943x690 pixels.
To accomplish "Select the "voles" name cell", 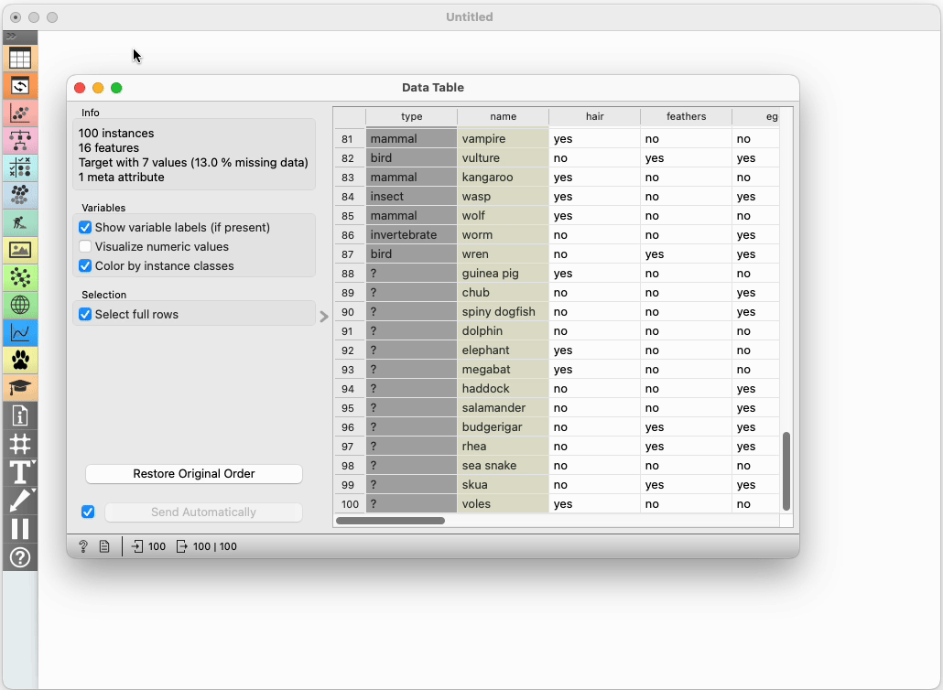I will tap(503, 504).
